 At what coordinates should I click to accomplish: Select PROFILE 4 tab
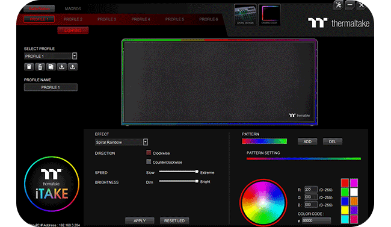click(141, 19)
